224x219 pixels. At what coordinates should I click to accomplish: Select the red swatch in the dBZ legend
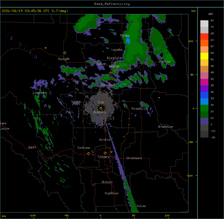coord(204,37)
